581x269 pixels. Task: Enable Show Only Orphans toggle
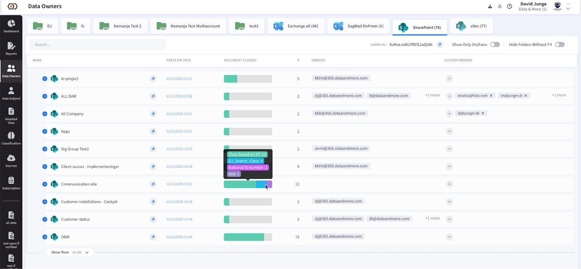(495, 45)
